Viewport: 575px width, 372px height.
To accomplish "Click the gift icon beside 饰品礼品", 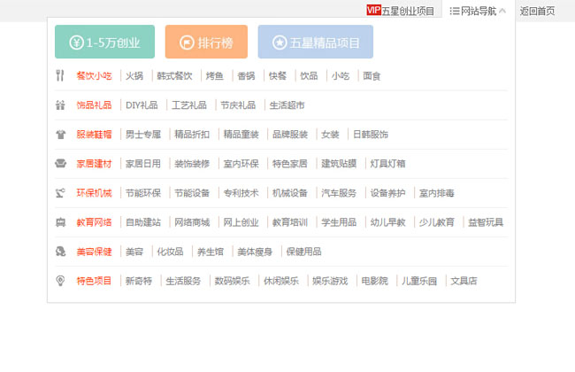I will (60, 105).
